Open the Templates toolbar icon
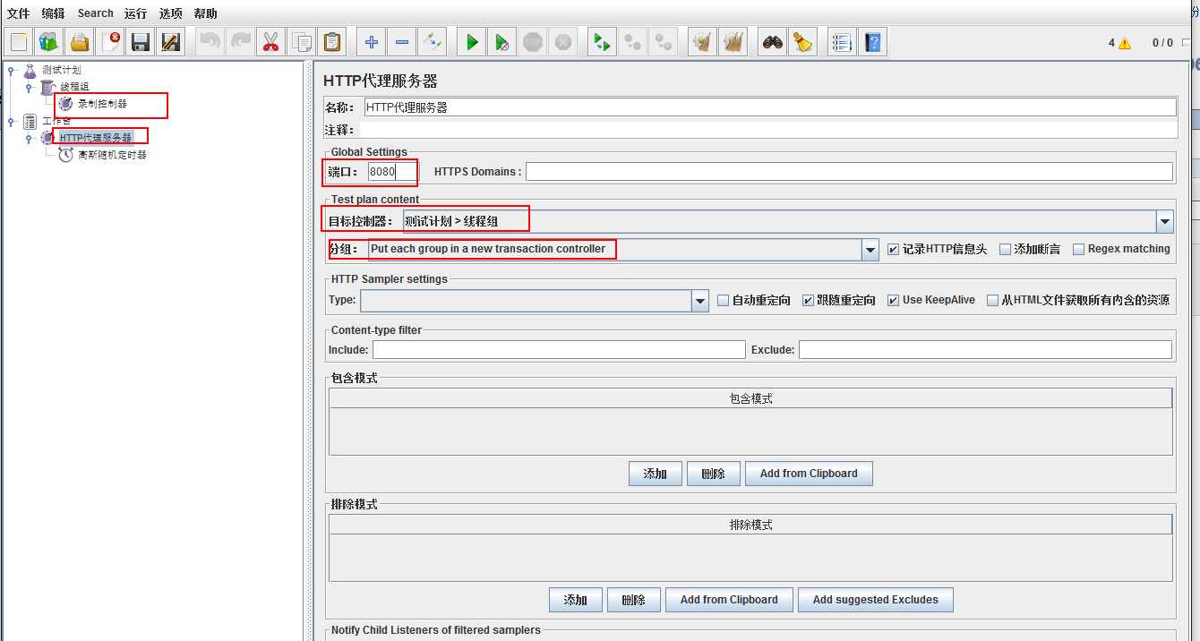Viewport: 1200px width, 641px height. coord(49,42)
